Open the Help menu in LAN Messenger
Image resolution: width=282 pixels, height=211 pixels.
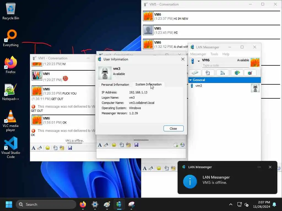[226, 54]
